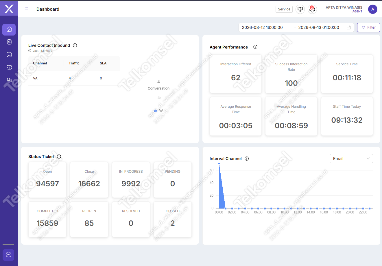The image size is (382, 266).
Task: Click the Average Handling Time value 00:08:59
Action: 291,126
